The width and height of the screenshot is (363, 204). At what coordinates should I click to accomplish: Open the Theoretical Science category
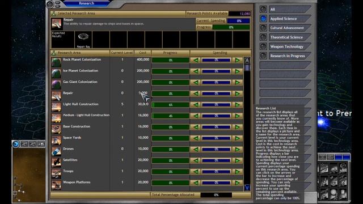pyautogui.click(x=290, y=37)
